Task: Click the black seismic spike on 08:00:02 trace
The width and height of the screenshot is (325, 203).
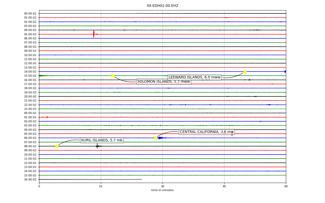Action: 97,146
